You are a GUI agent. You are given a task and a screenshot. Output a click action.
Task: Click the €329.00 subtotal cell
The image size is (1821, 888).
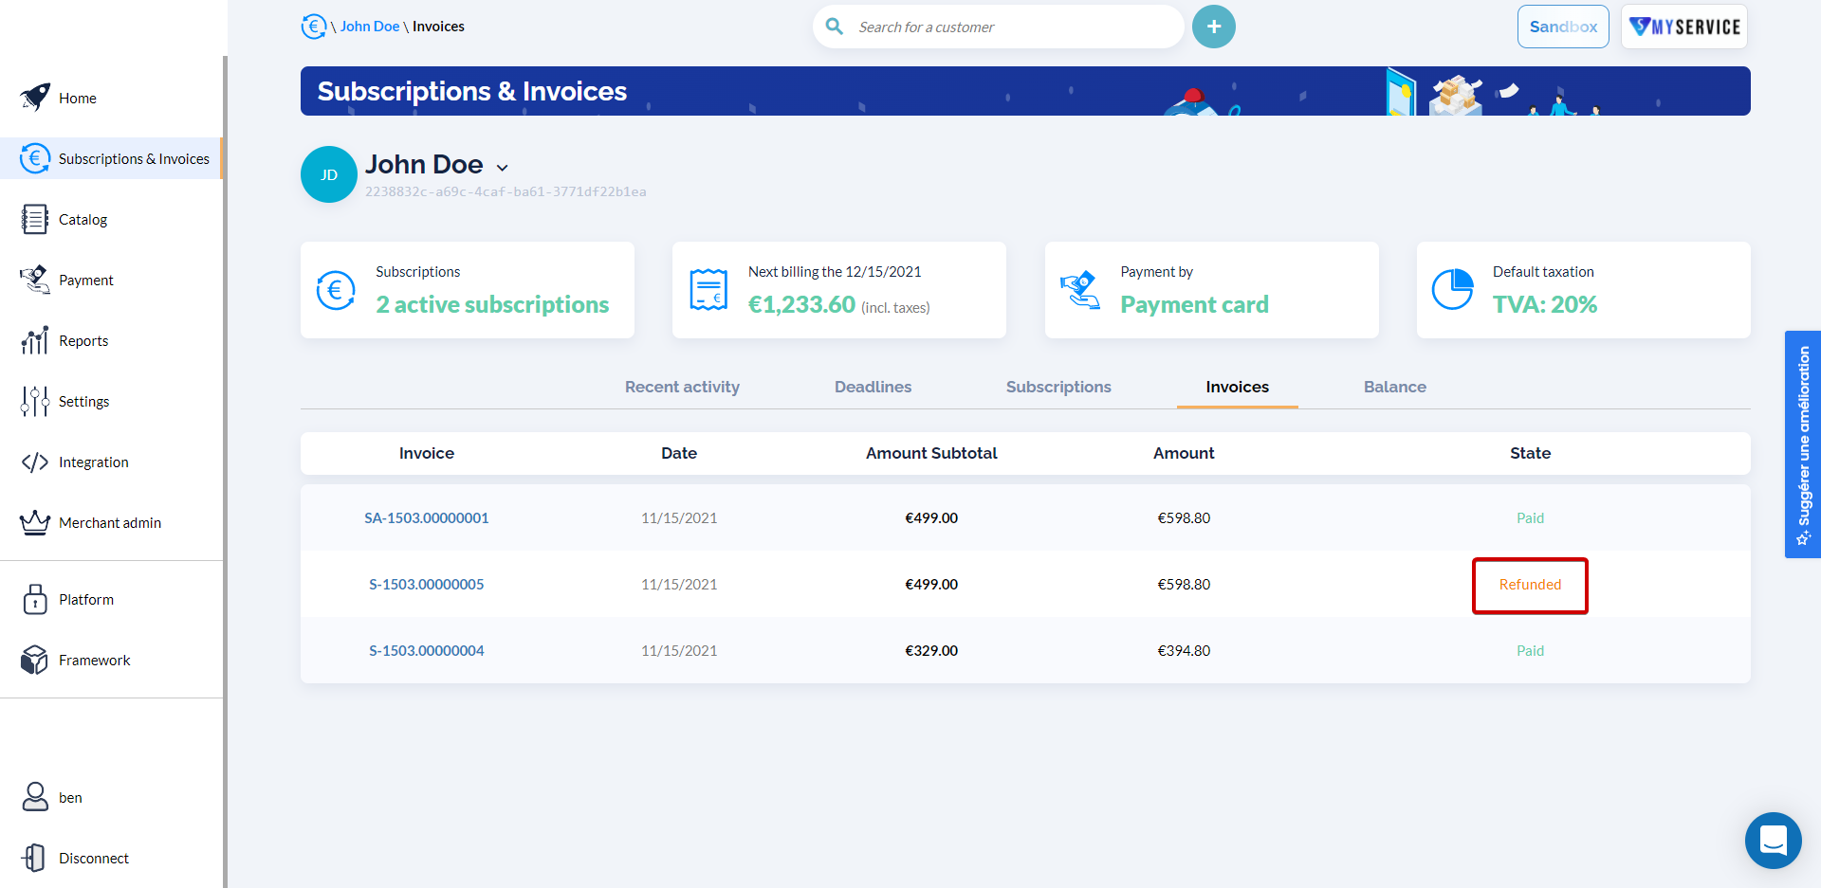pyautogui.click(x=931, y=650)
